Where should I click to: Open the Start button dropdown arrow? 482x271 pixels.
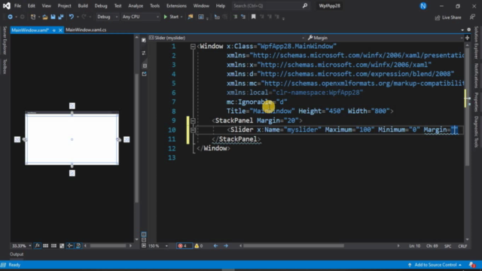coord(182,17)
